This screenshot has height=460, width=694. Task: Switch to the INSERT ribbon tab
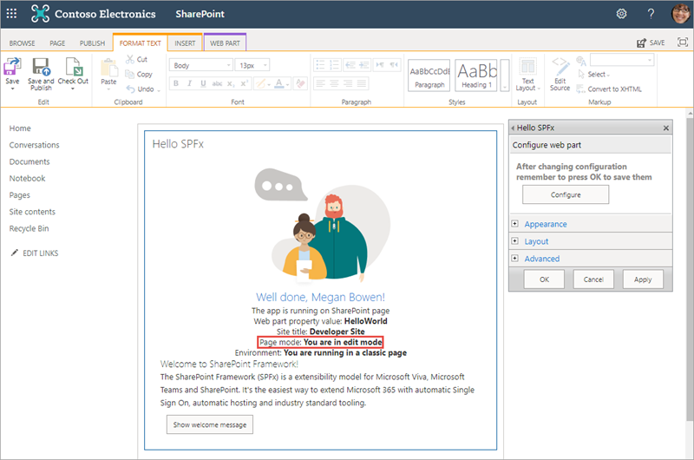coord(185,43)
